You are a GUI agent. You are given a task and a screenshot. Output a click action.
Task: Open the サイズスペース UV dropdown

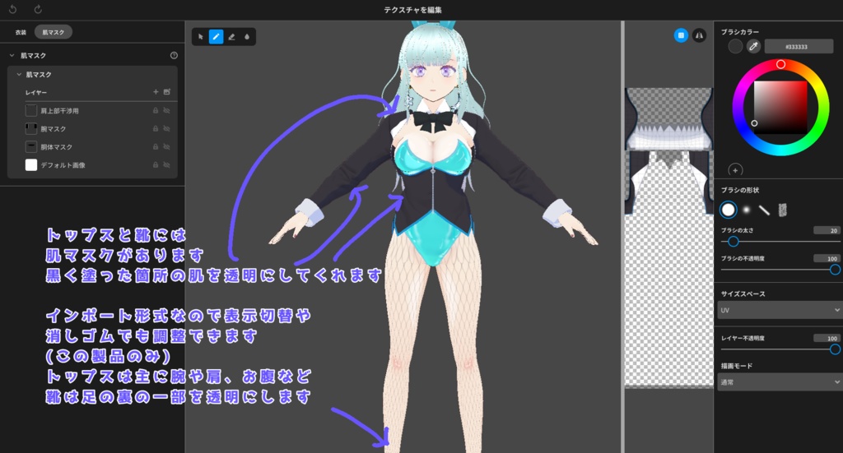coord(779,310)
